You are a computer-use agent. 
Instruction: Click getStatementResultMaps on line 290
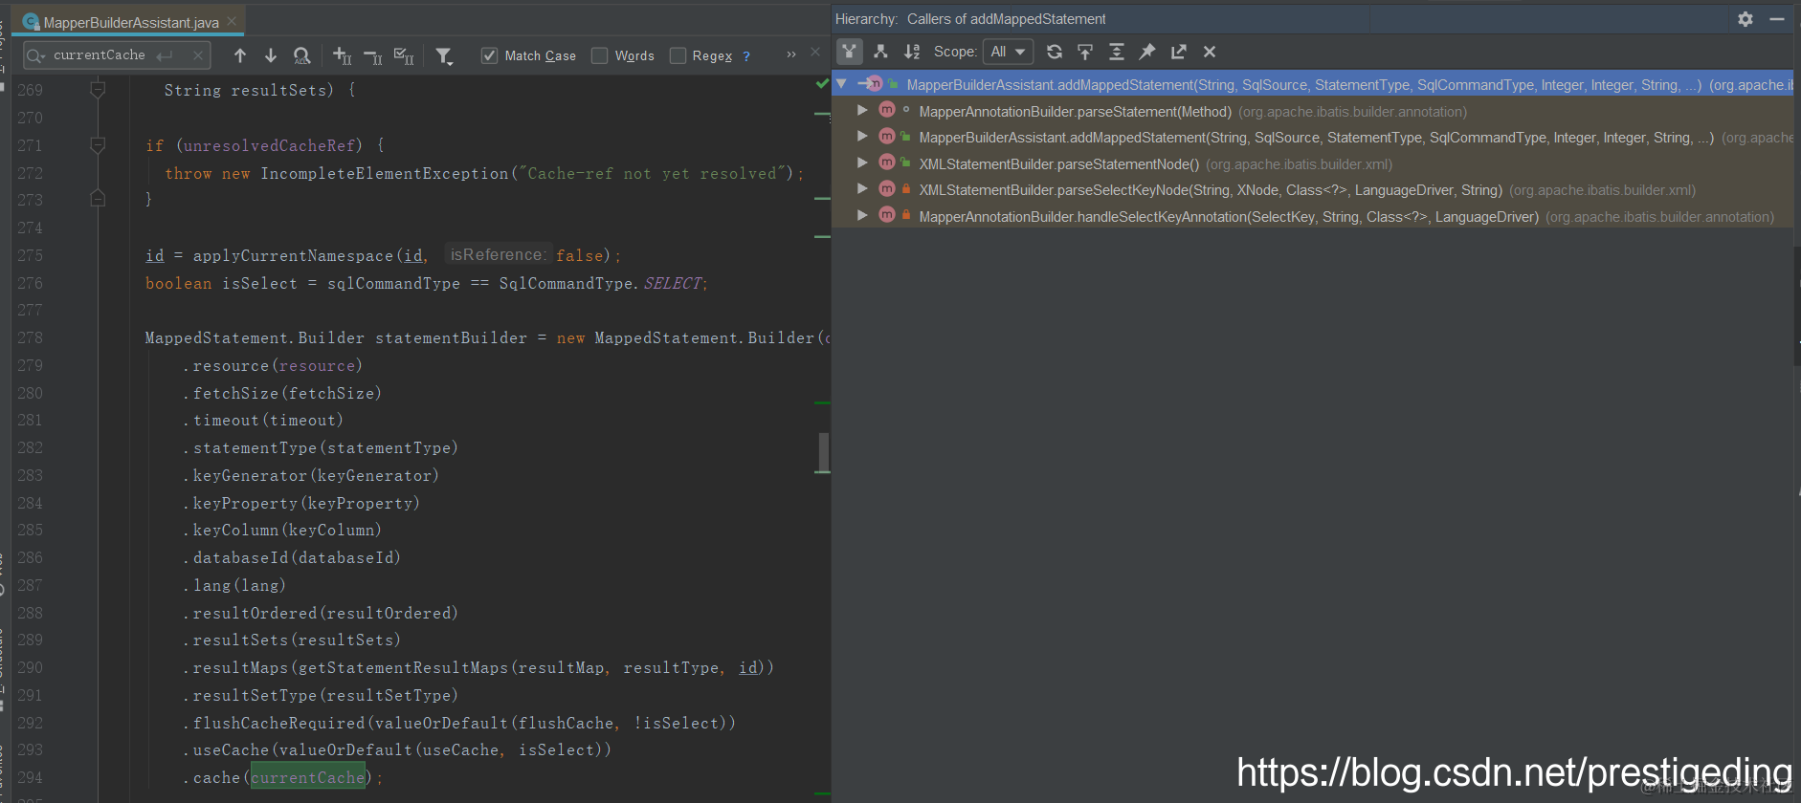coord(403,667)
